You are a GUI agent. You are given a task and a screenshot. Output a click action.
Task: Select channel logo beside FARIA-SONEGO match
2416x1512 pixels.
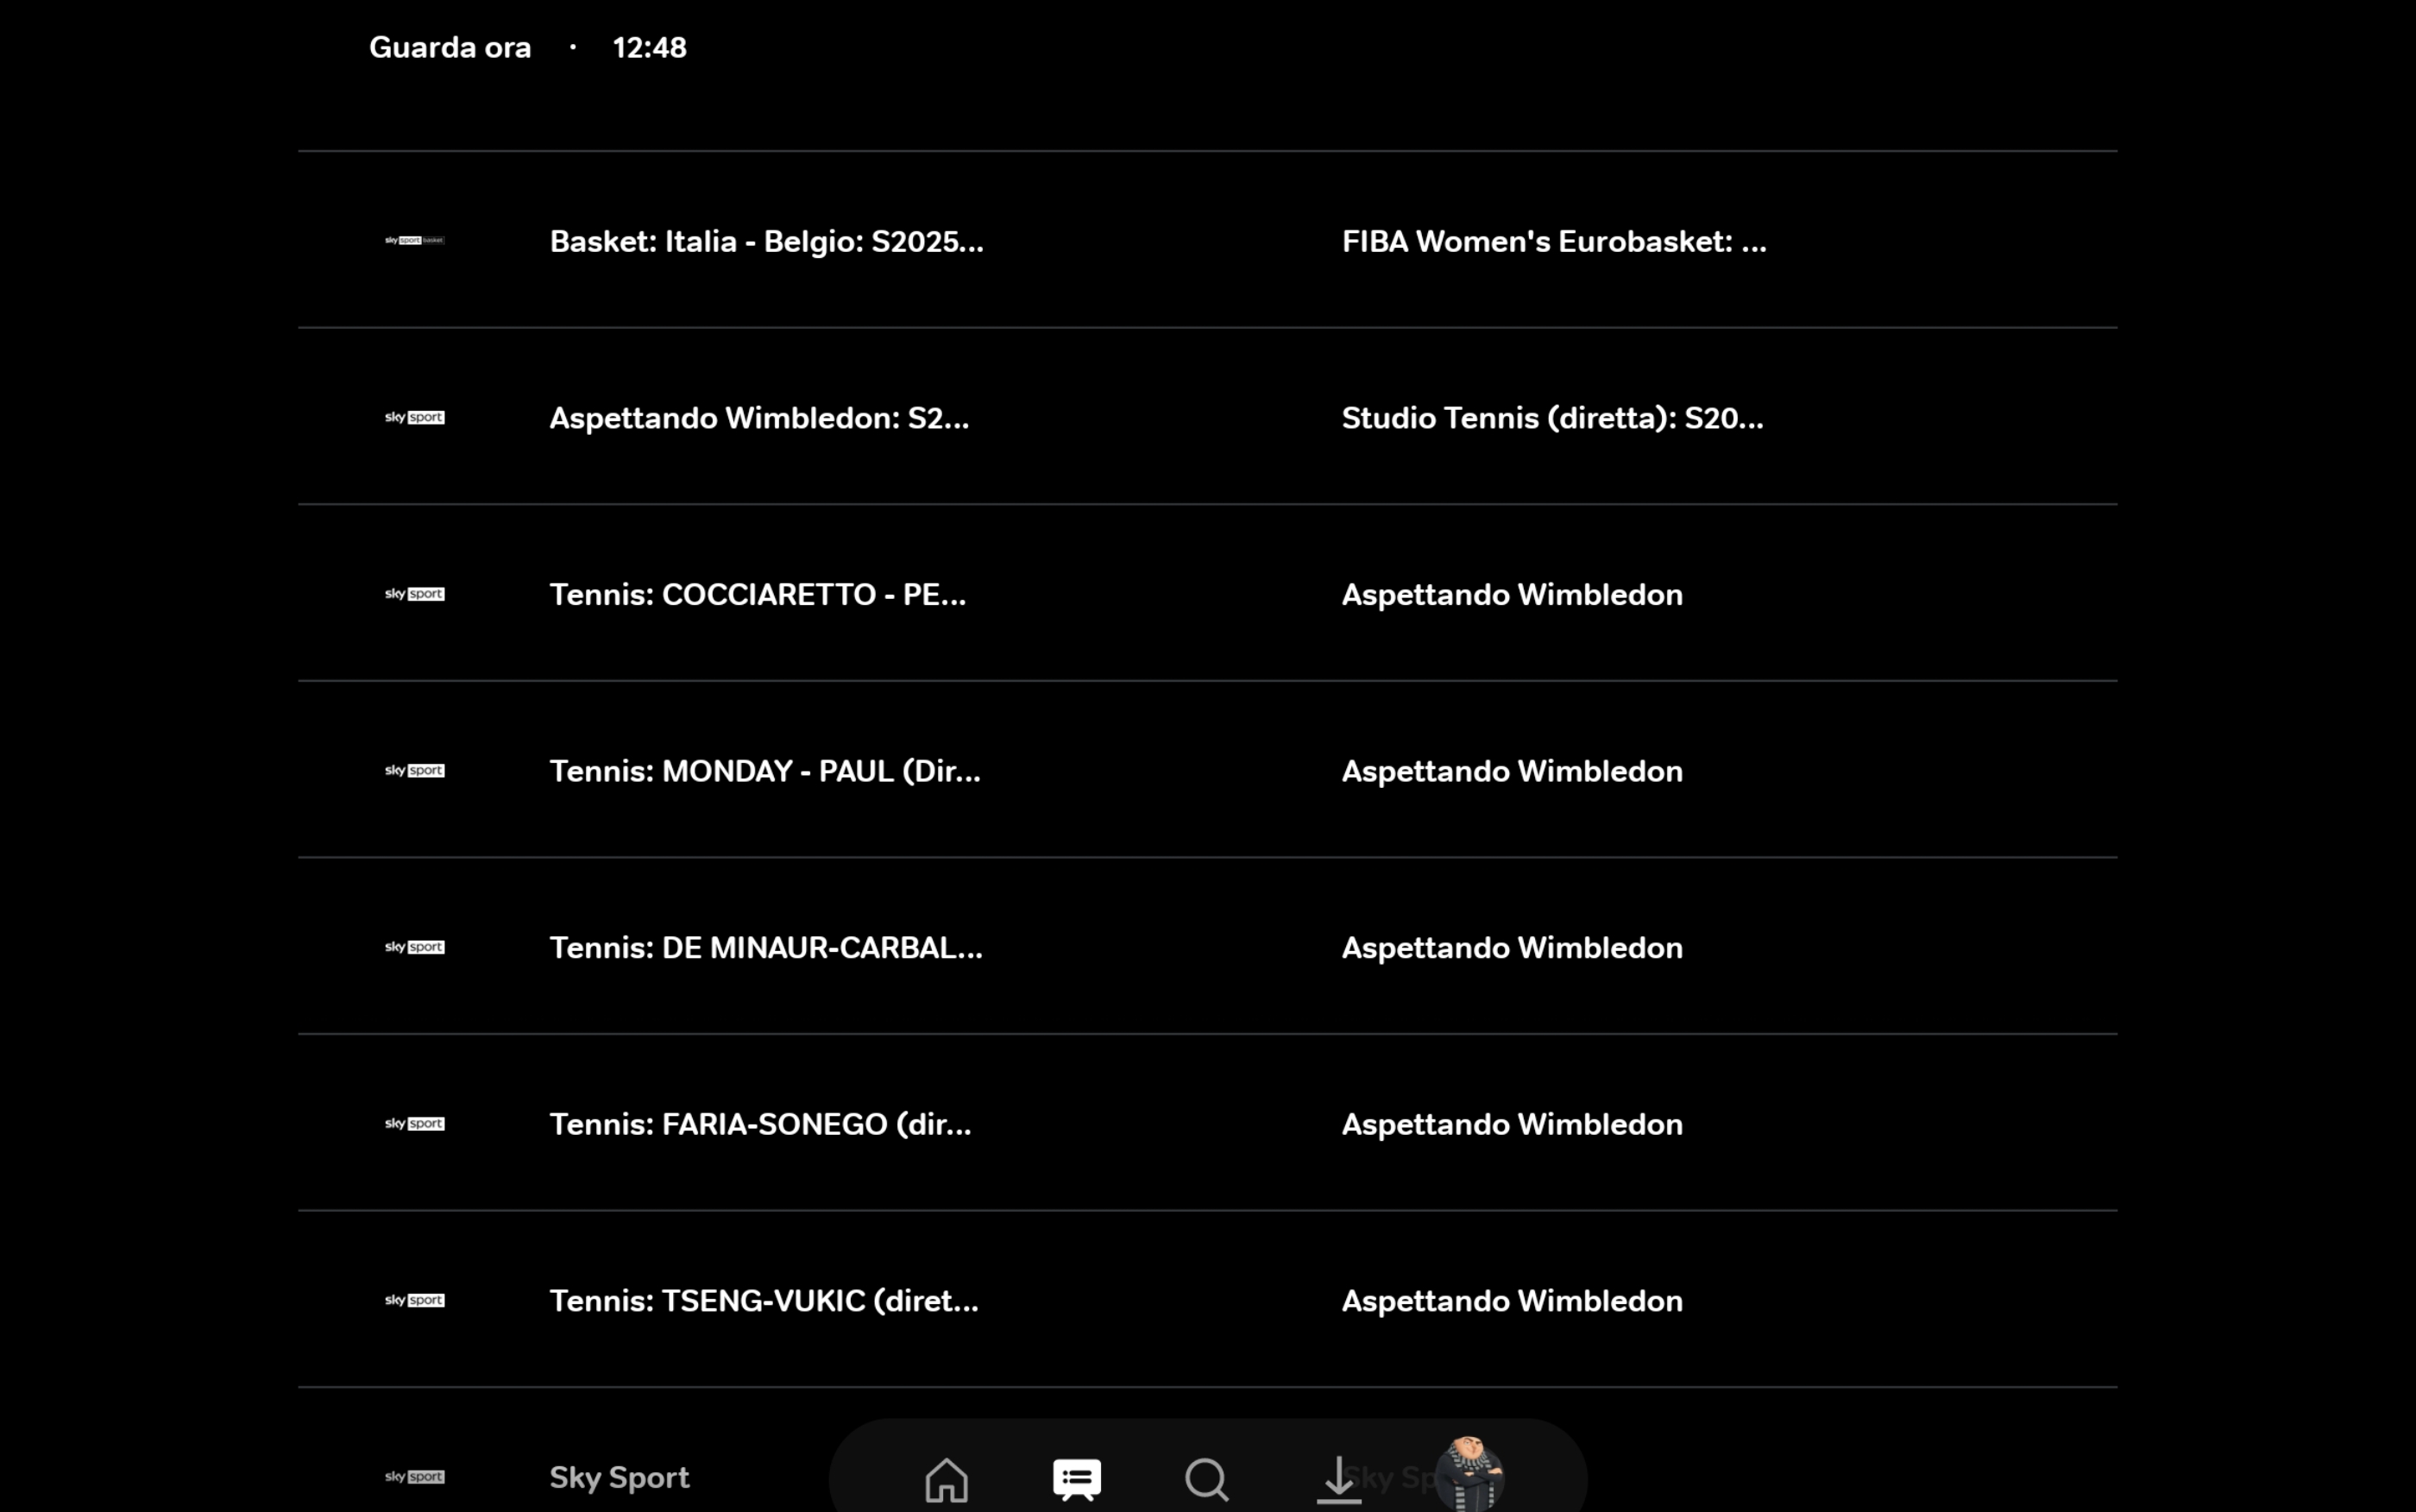415,1123
